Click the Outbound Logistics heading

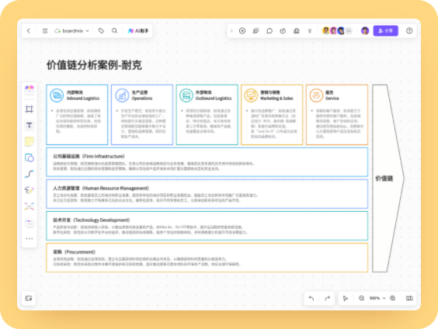[x=214, y=95]
